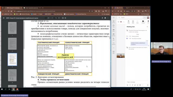Open the Teams app launcher grid
The width and height of the screenshot is (173, 97).
coord(114,18)
